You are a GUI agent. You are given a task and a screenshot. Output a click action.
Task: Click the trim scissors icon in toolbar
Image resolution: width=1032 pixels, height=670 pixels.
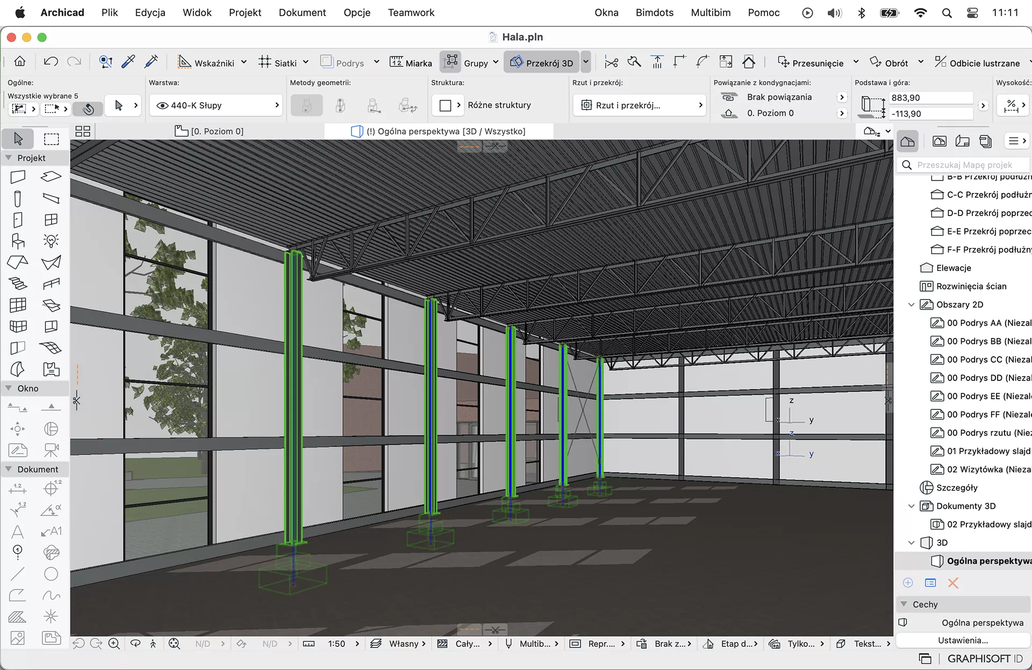pos(611,62)
